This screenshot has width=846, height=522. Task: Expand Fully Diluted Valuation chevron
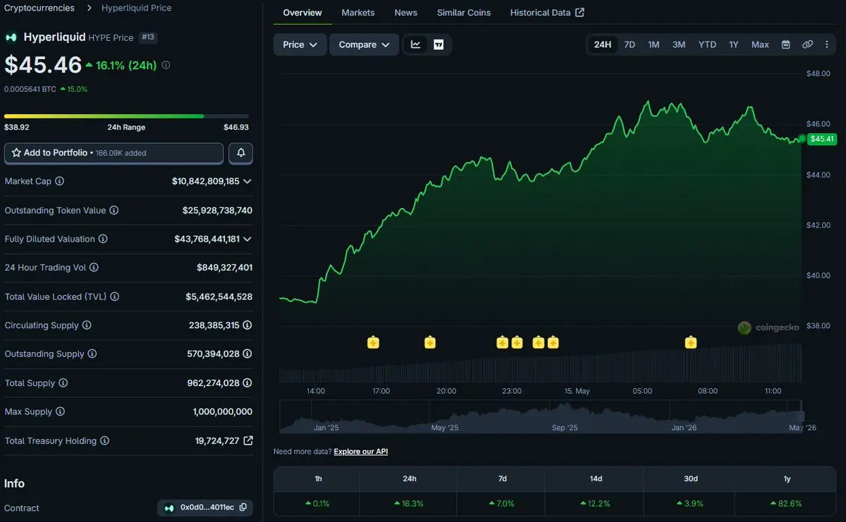coord(247,239)
